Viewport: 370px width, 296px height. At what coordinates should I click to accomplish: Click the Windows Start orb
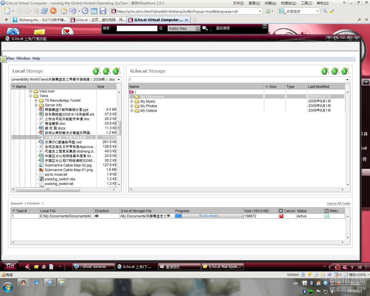7,287
